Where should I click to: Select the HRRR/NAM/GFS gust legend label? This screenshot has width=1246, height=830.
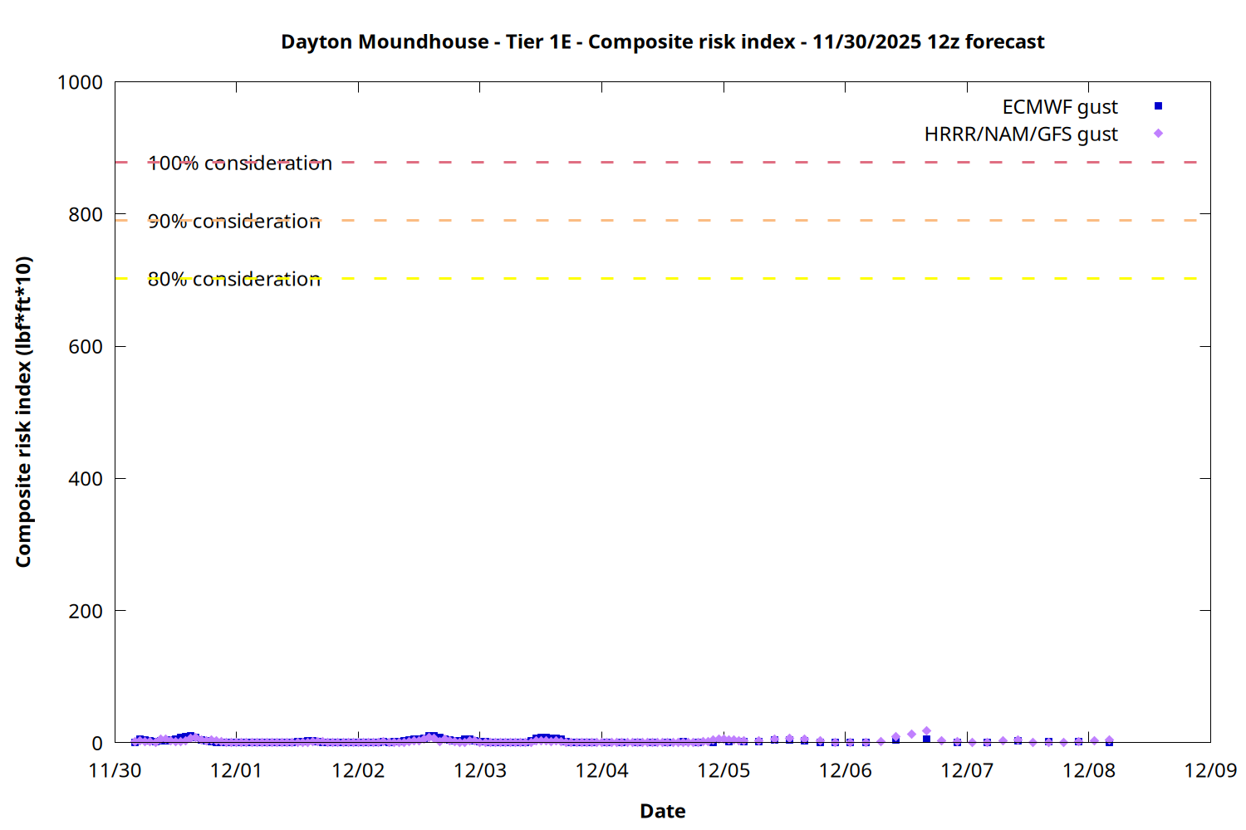[x=1021, y=134]
